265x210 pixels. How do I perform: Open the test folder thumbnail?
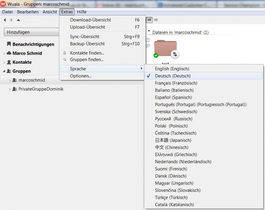[165, 49]
